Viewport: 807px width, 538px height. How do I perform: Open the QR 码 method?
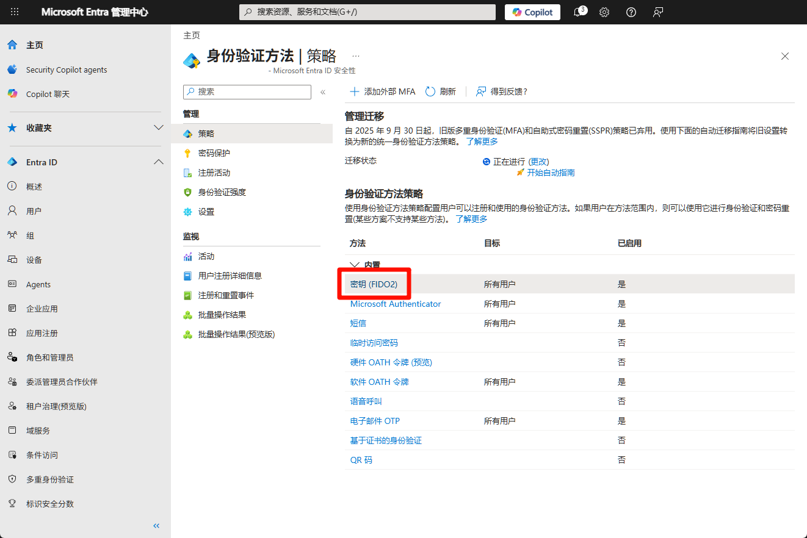click(361, 460)
